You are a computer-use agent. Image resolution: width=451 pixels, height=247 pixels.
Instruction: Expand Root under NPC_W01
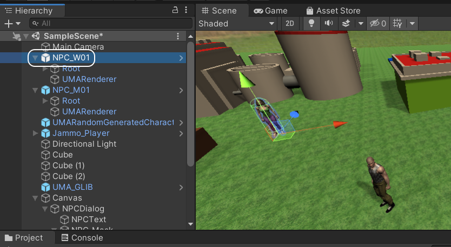(45, 69)
